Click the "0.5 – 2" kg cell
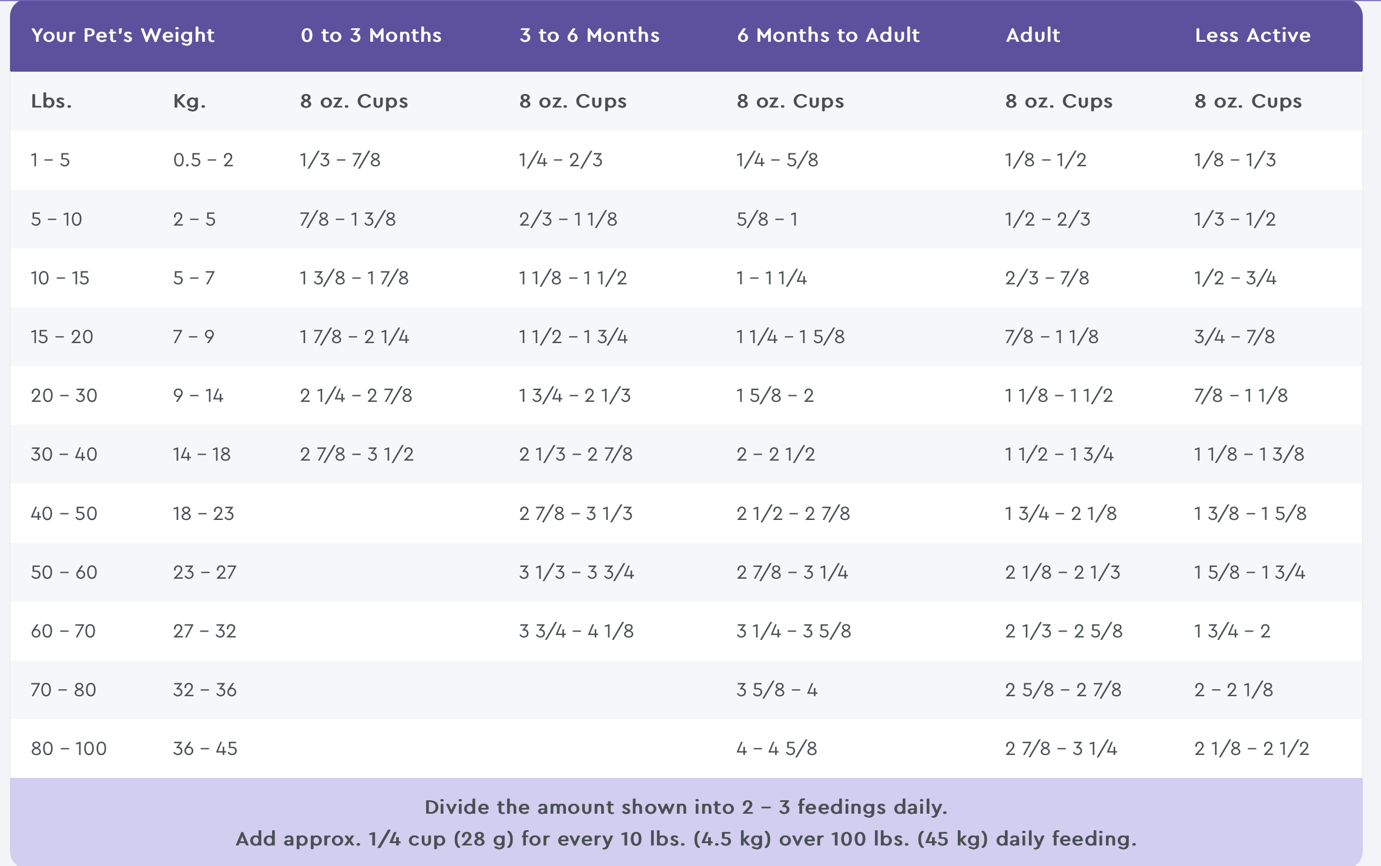 203,160
